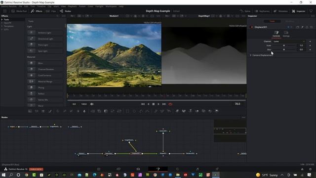This screenshot has width=316, height=178.
Task: Edit the current frame field 78.0
Action: pos(237,104)
